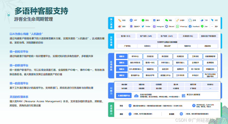Click the 来电名片 cell
Viewport: 228px width, 124px height.
tap(195, 75)
